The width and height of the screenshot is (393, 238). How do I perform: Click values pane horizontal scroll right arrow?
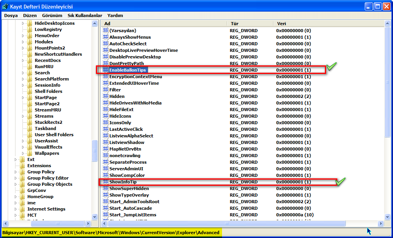(x=381, y=223)
